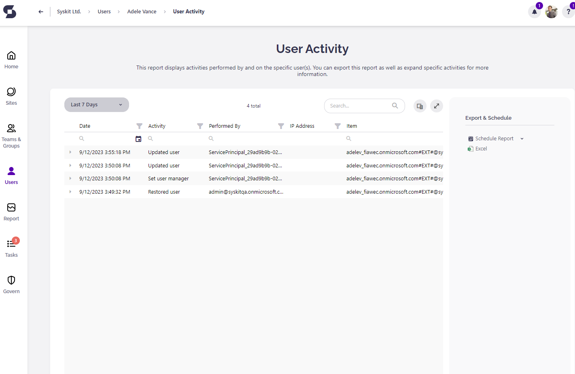Expand the Restored user activity row
The height and width of the screenshot is (374, 575).
click(x=71, y=191)
